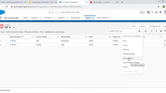The width and height of the screenshot is (166, 93).
Task: Open the Setup gear in header
Action: click(x=156, y=12)
